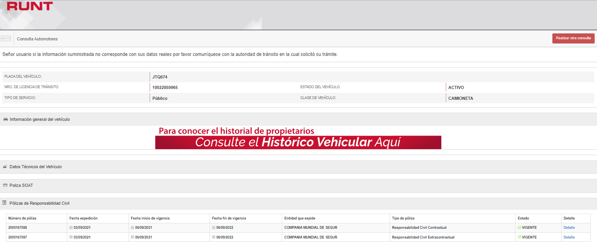Click the icon beside Datos Técnicos del Vehículo
597x242 pixels.
[x=5, y=167]
